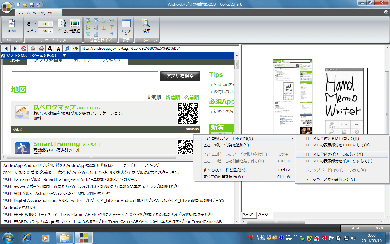
Task: Choose ＨＴＭＬの表示部分をＰＤＦにして(R)
Action: click(x=342, y=145)
